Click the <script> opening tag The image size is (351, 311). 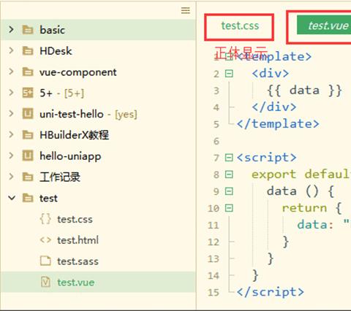tap(267, 158)
